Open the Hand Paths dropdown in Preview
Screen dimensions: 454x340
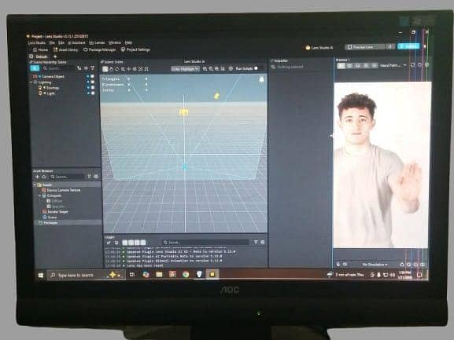pos(393,66)
